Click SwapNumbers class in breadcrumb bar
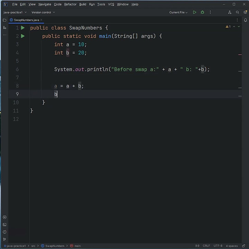Image resolution: width=249 pixels, height=249 pixels. (53, 246)
